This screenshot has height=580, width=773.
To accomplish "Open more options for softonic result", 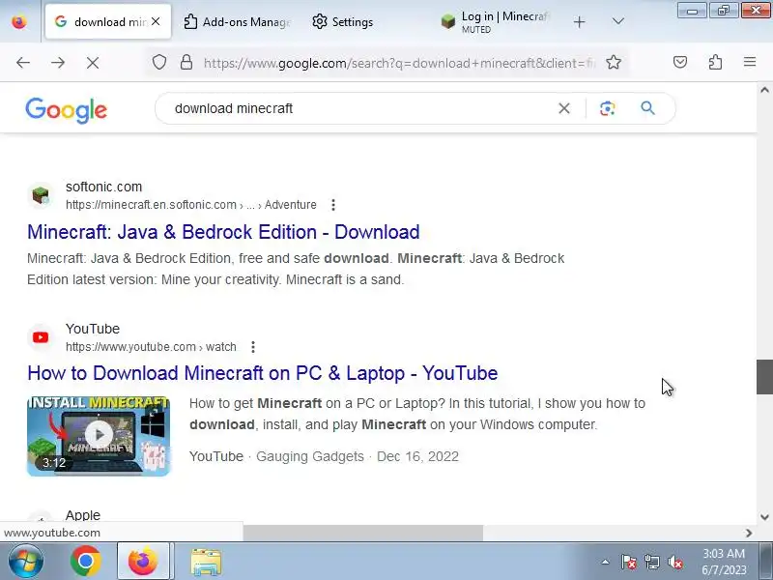I will [x=333, y=205].
